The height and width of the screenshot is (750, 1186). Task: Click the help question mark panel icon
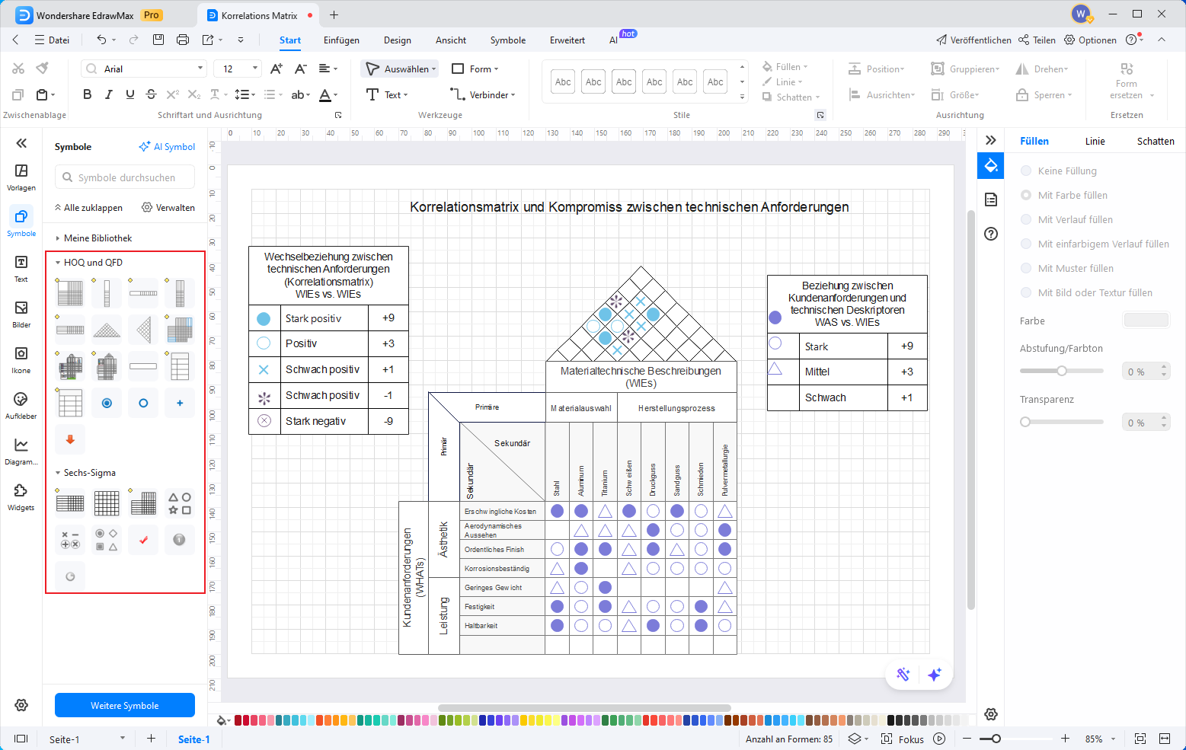click(x=991, y=234)
